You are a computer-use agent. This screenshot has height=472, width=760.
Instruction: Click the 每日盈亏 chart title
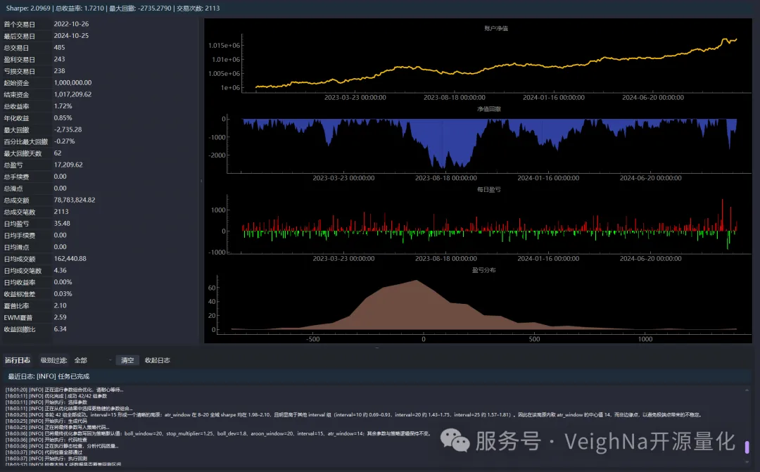click(x=488, y=189)
